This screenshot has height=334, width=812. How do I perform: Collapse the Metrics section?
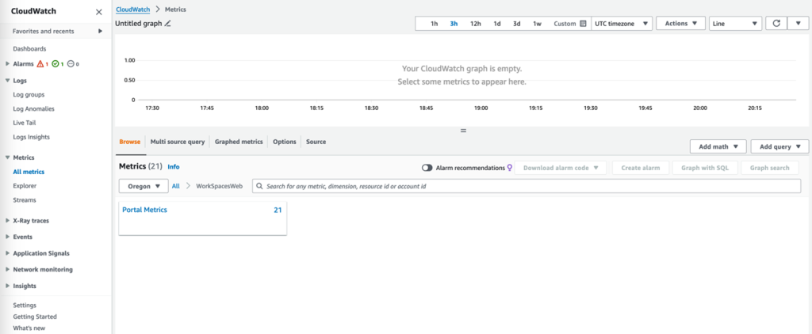7,158
